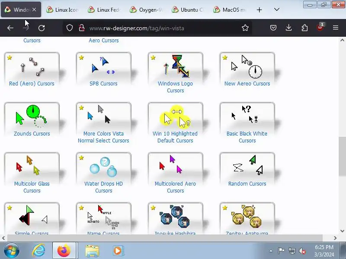Reload the current page
The height and width of the screenshot is (259, 346).
[x=42, y=28]
